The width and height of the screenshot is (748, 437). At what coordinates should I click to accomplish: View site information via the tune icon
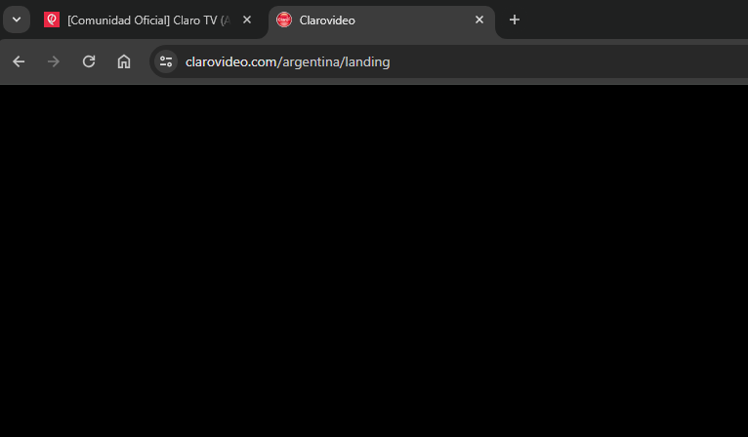[x=166, y=61]
